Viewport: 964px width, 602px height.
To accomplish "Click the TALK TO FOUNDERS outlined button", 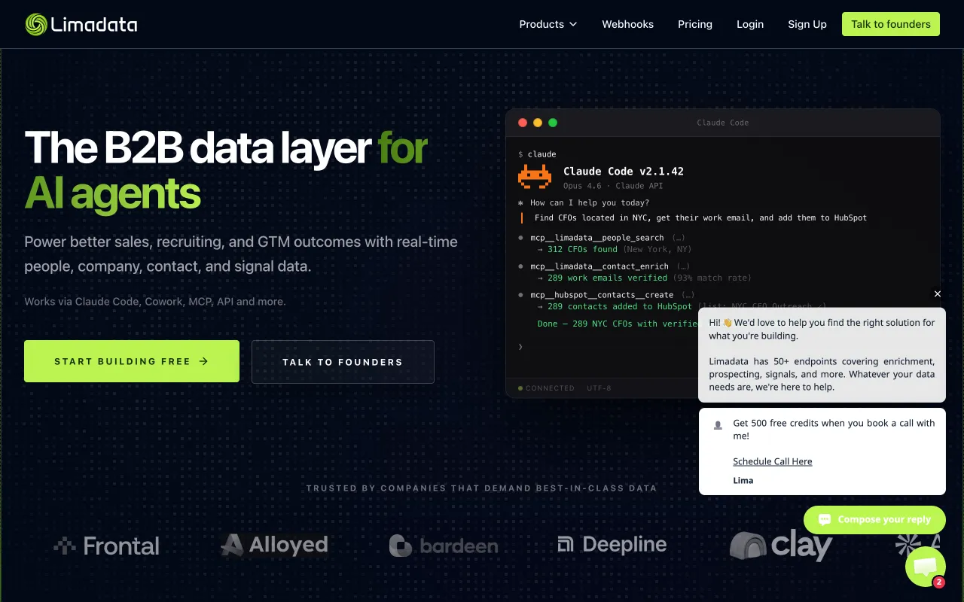I will pos(343,362).
